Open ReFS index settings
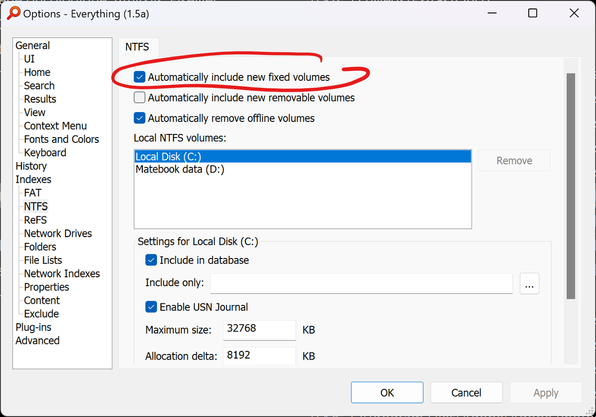The height and width of the screenshot is (417, 596). coord(35,220)
